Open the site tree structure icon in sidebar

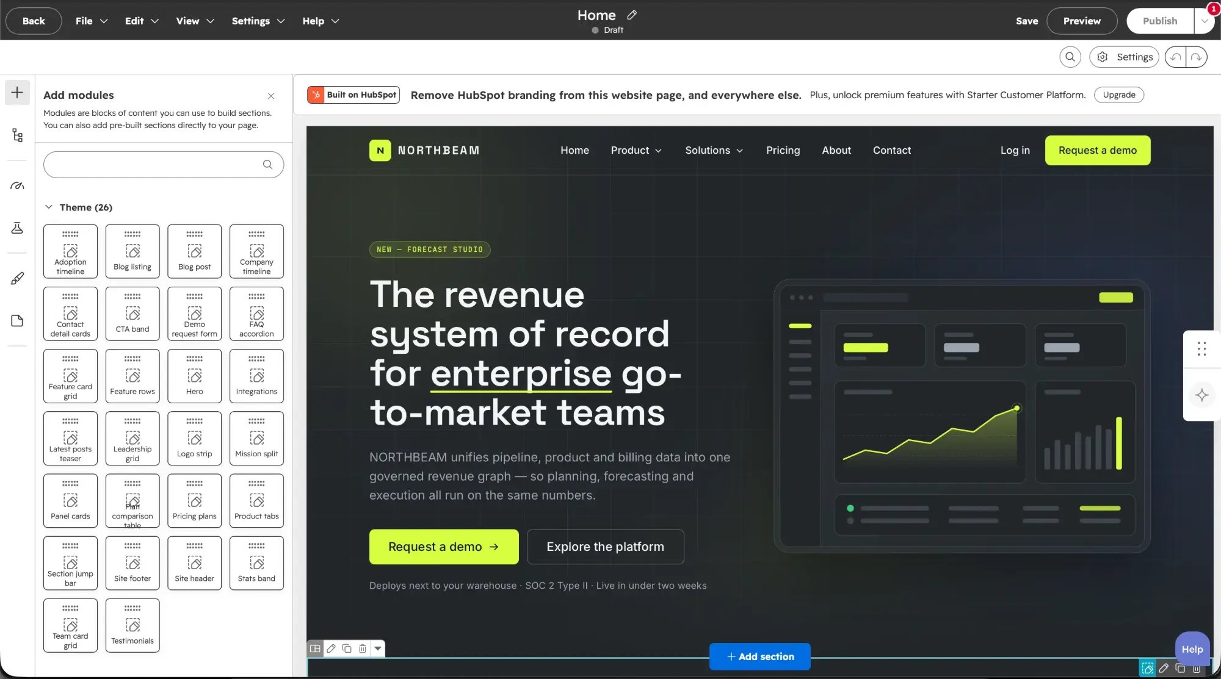click(17, 135)
